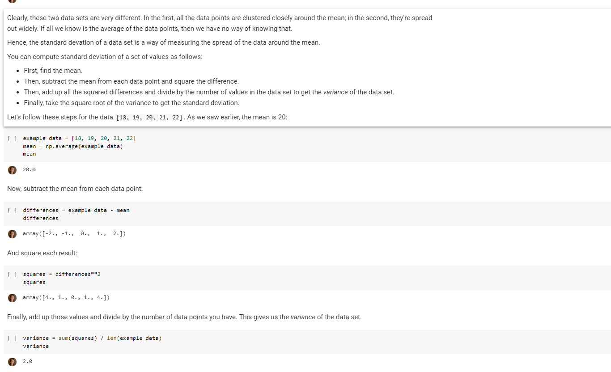This screenshot has width=611, height=372.
Task: Place cursor in the np.average call
Action: pyautogui.click(x=96, y=146)
